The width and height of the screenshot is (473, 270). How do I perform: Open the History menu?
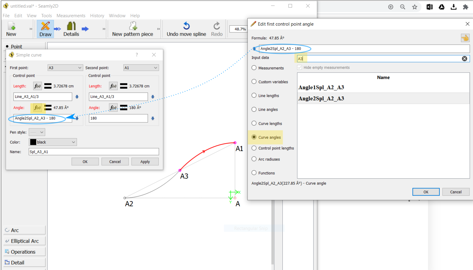click(97, 16)
